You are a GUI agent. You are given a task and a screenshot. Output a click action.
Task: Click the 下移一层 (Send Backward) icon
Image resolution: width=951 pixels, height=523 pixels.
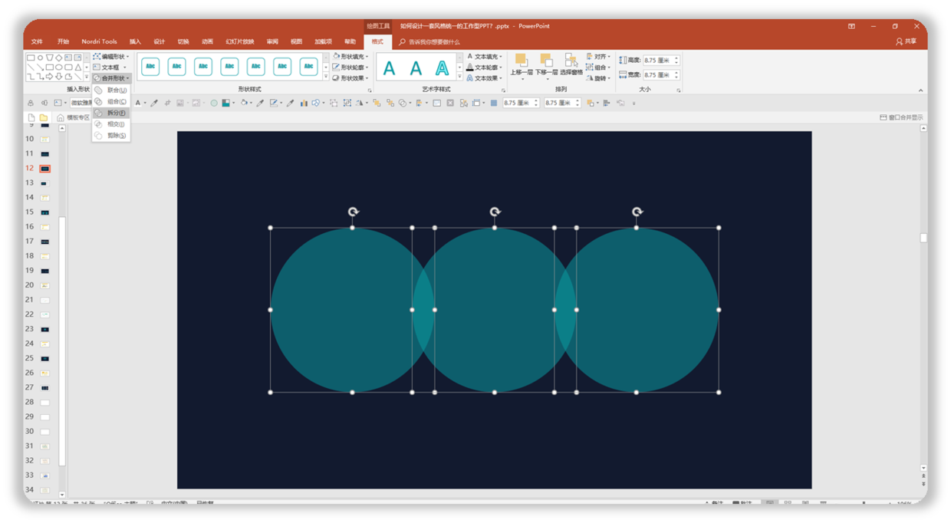tap(547, 61)
